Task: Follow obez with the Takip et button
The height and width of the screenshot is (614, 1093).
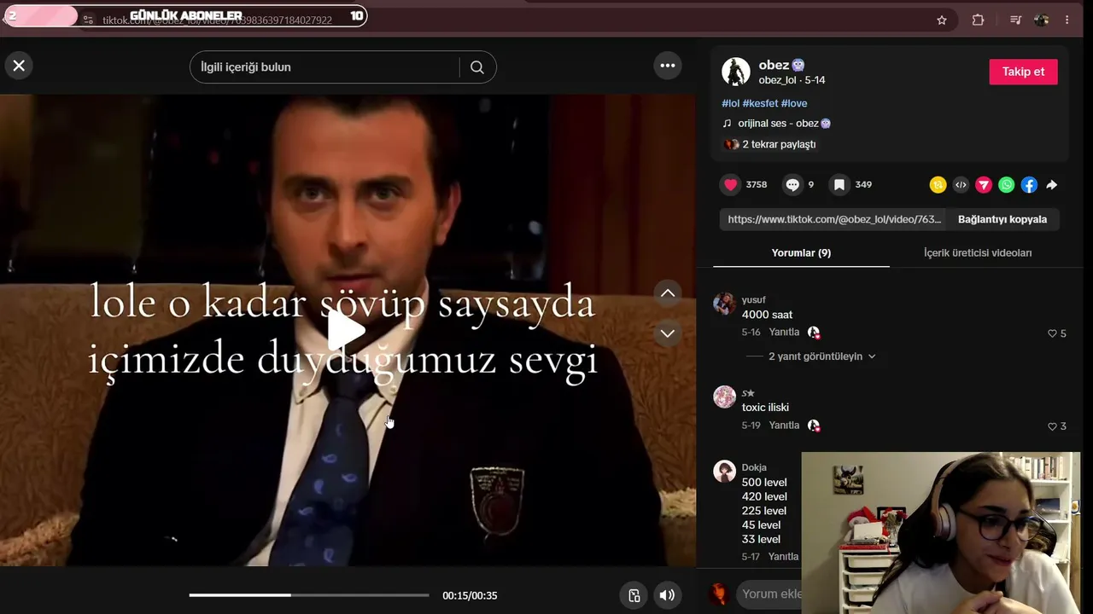Action: coord(1023,72)
